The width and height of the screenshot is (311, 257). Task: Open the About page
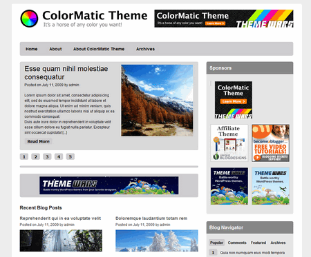[55, 49]
